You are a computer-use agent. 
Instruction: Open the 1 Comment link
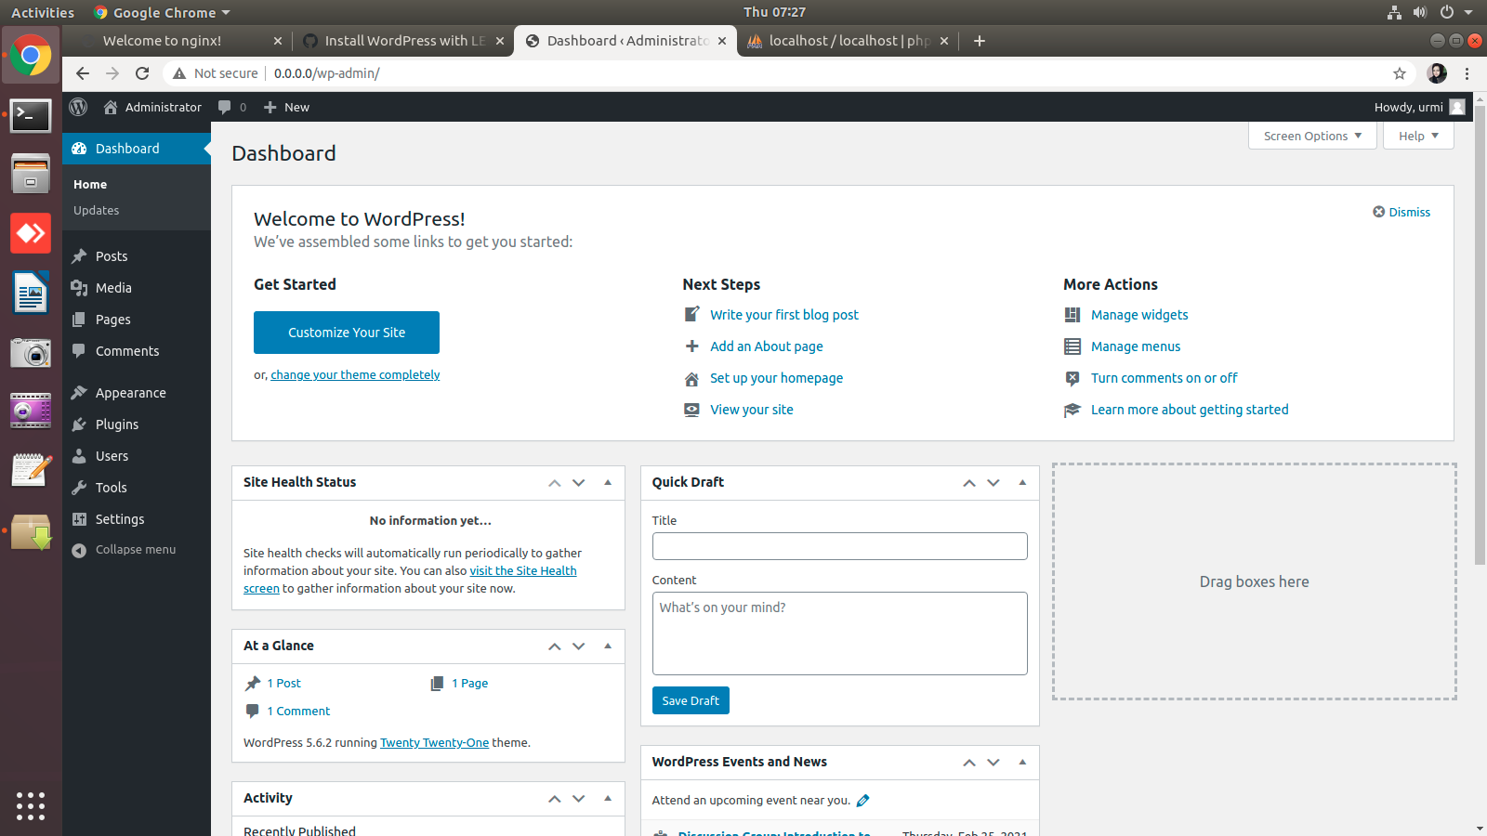298,712
